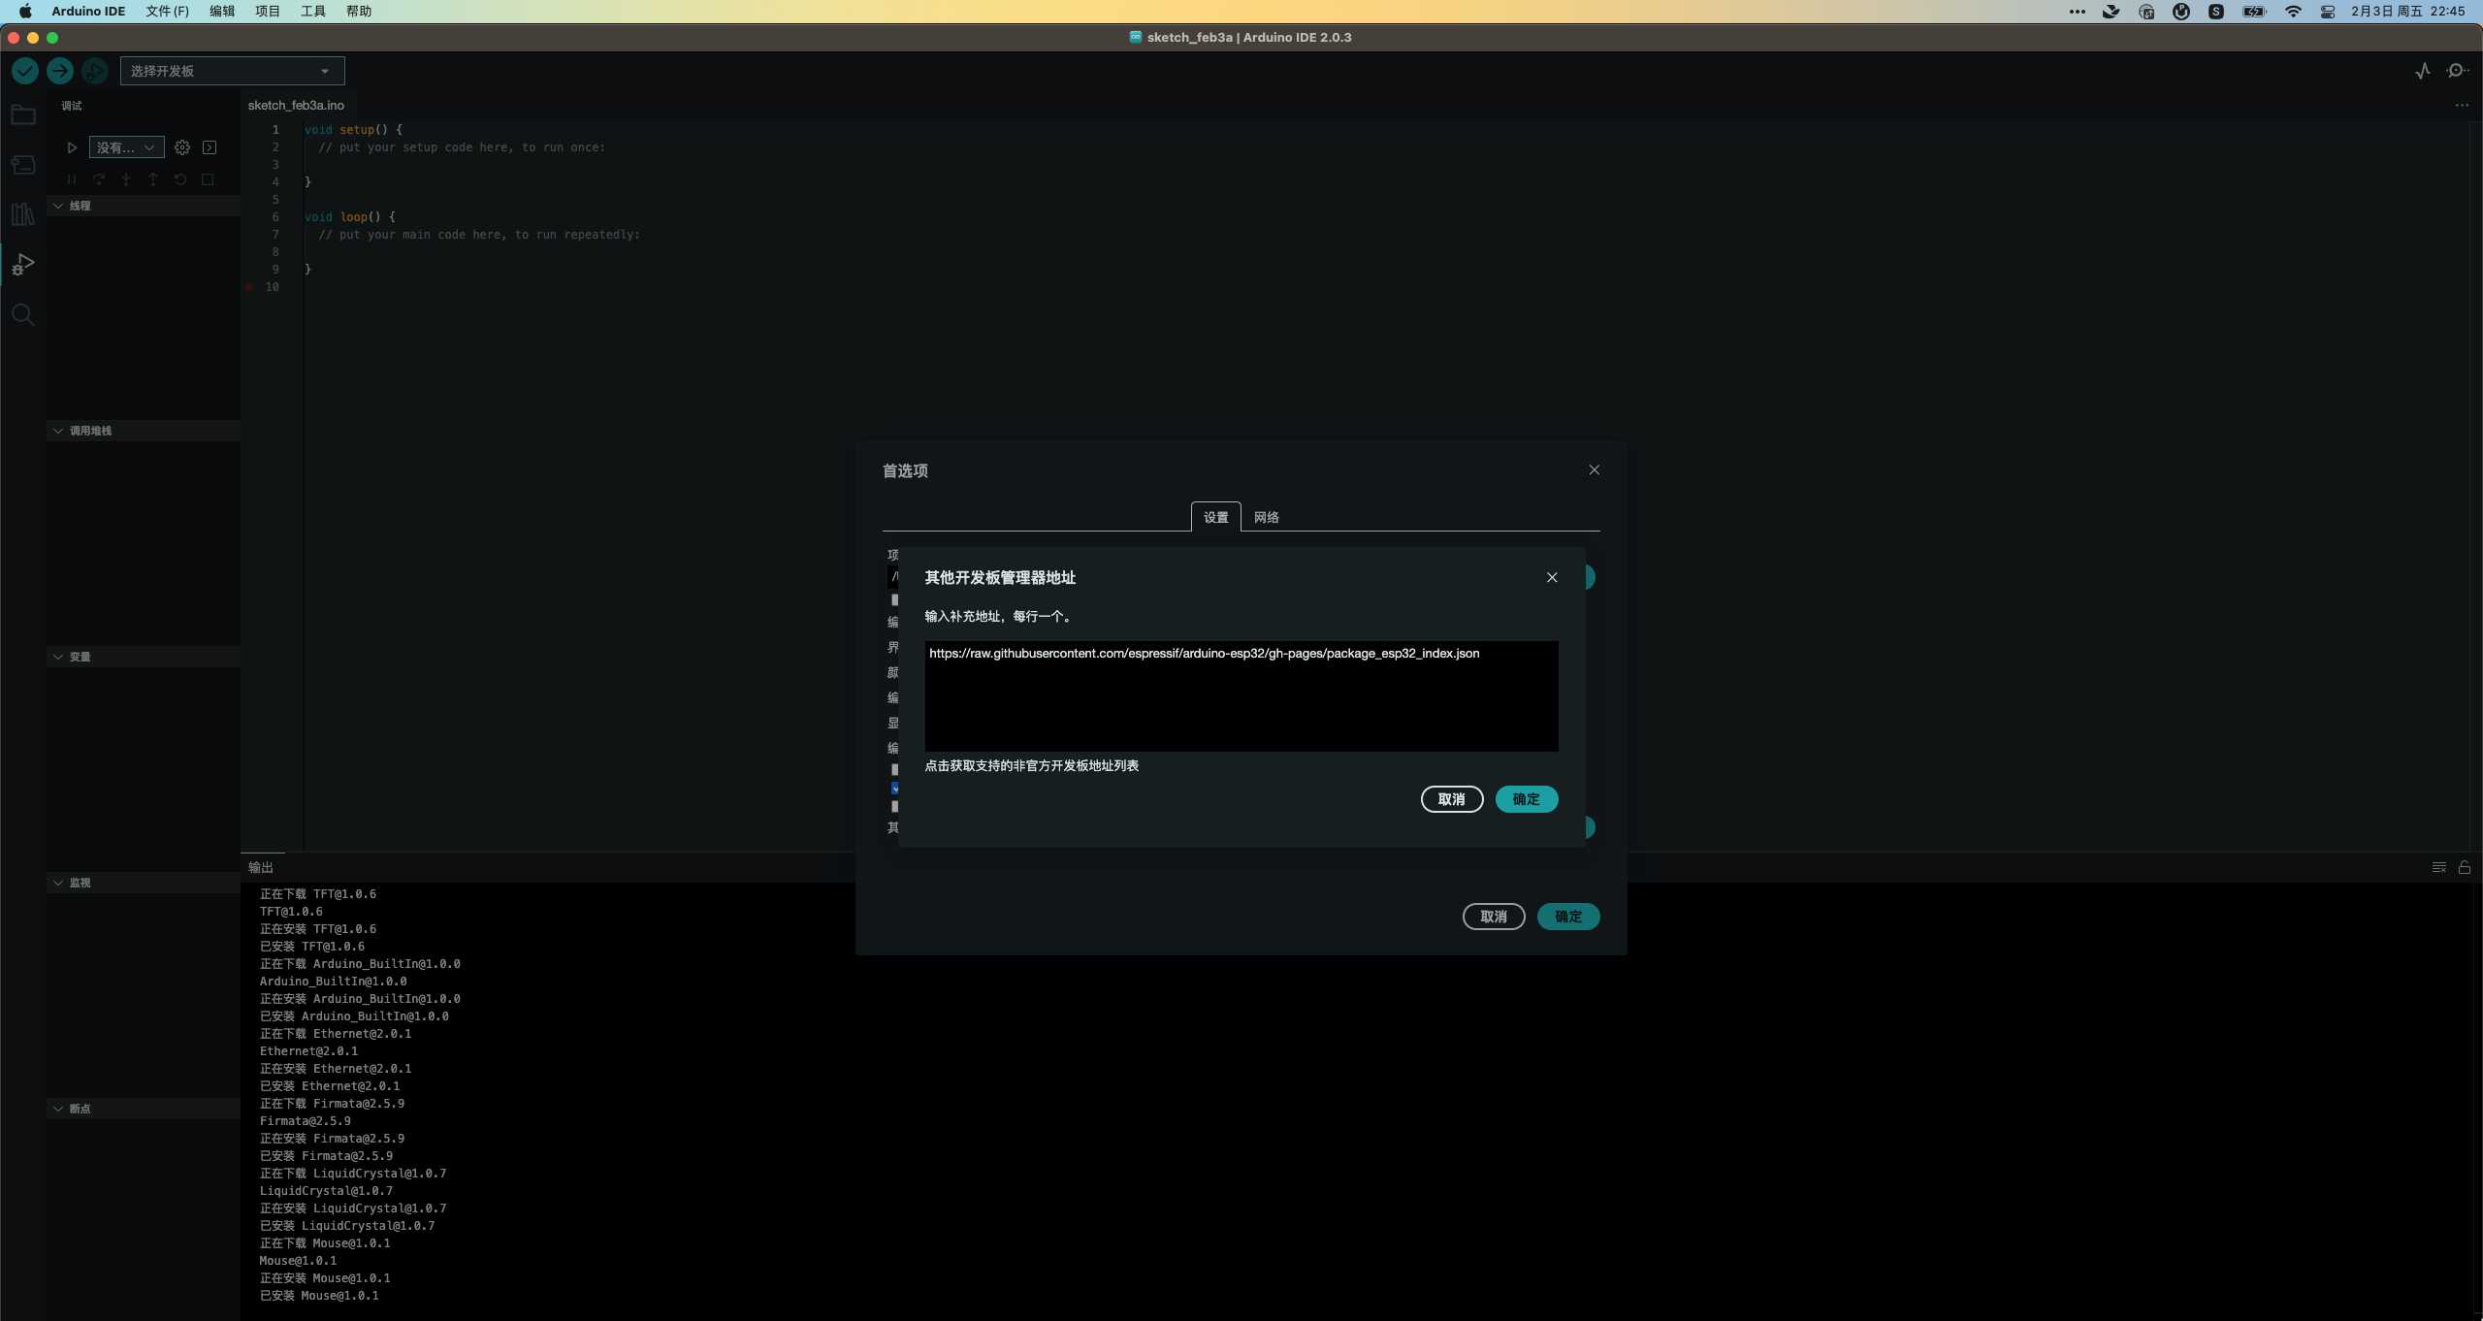Open the Sketchbook folder icon in sidebar
The width and height of the screenshot is (2483, 1321).
(x=23, y=115)
